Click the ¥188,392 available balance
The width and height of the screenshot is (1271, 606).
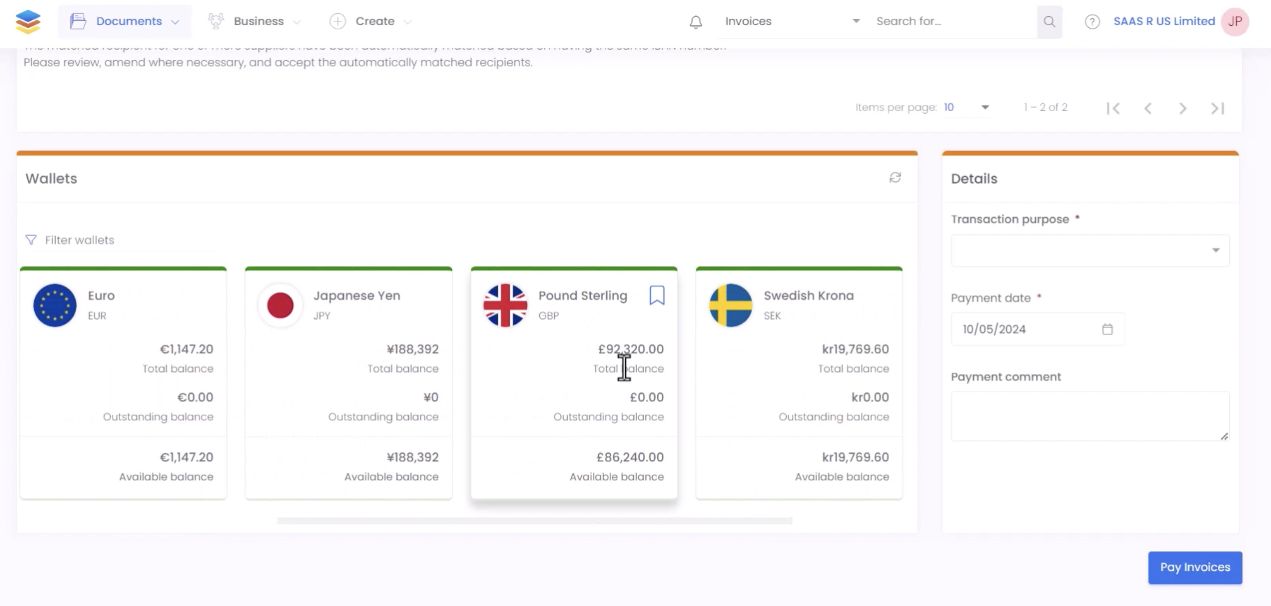(x=413, y=457)
